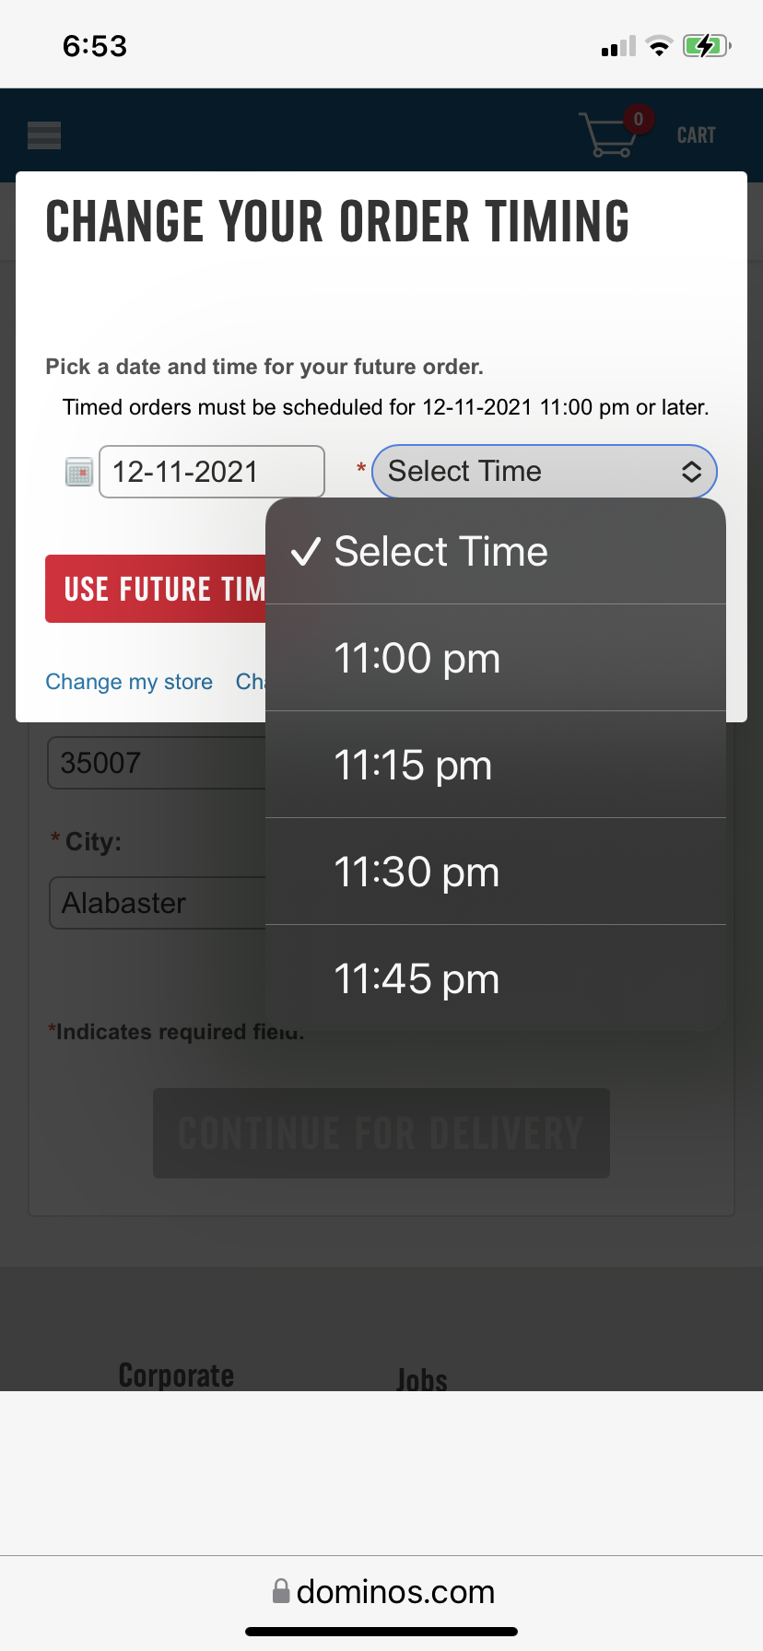Click the Change my store link
763x1651 pixels.
pyautogui.click(x=129, y=682)
